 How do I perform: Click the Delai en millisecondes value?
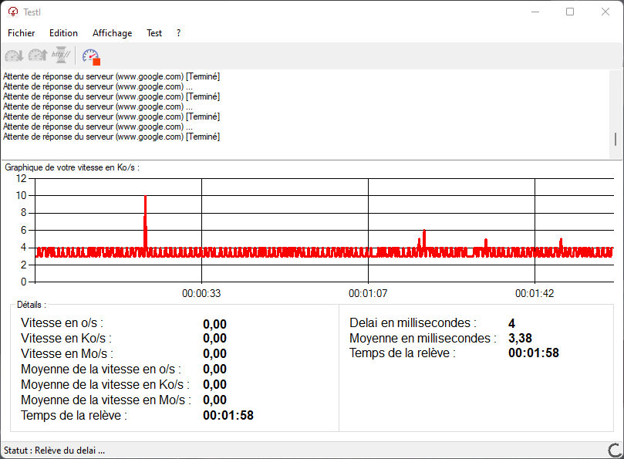click(512, 323)
